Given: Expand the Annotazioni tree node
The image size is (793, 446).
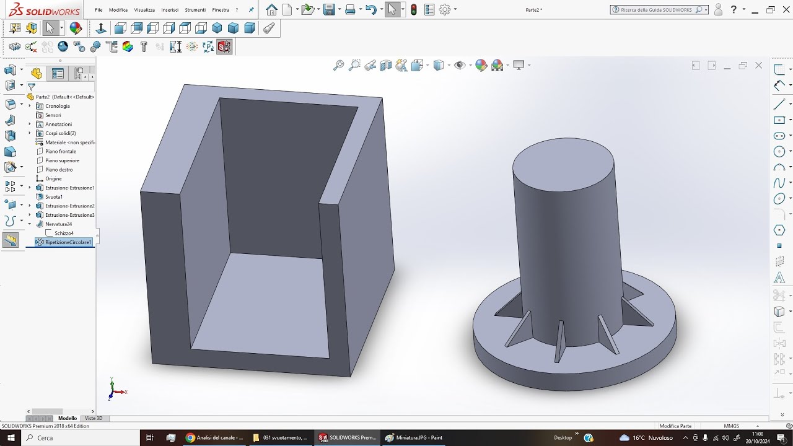Looking at the screenshot, I should click(x=30, y=124).
